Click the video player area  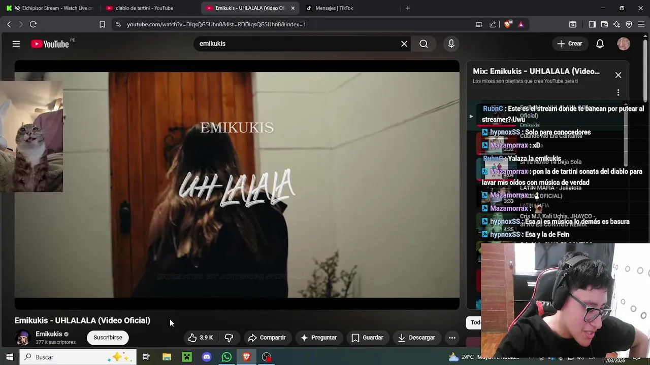click(x=237, y=185)
